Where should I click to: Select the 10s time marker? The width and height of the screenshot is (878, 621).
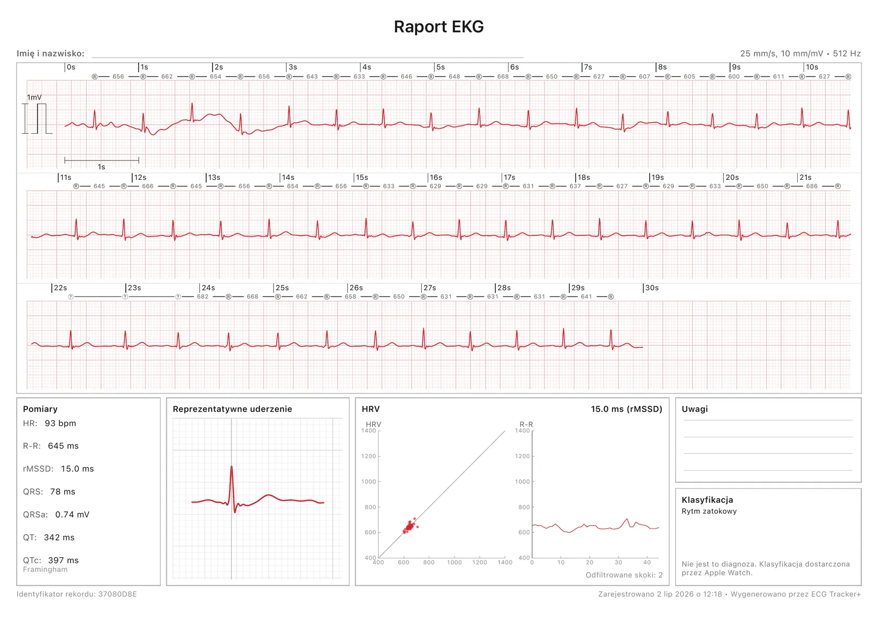[812, 67]
